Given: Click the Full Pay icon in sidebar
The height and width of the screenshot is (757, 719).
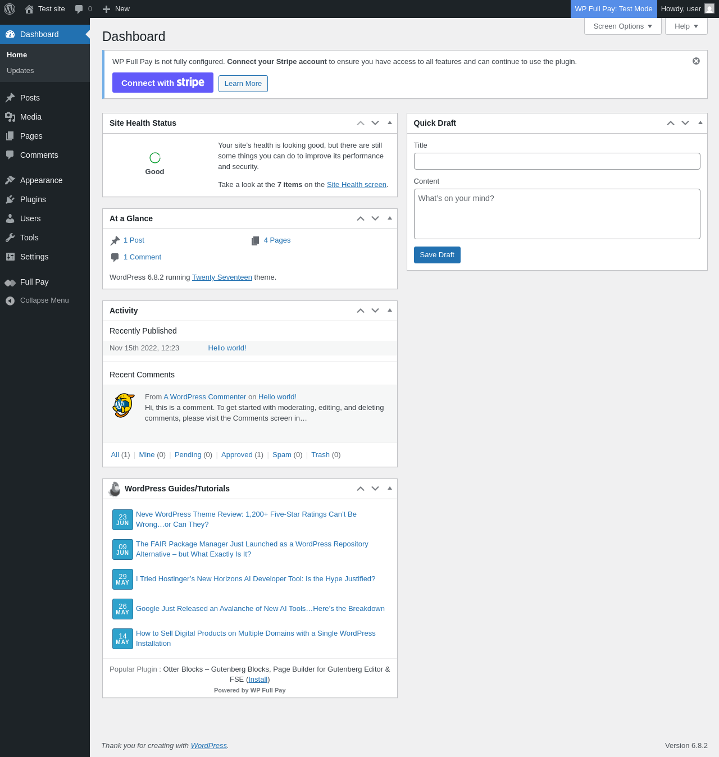Looking at the screenshot, I should (x=10, y=282).
